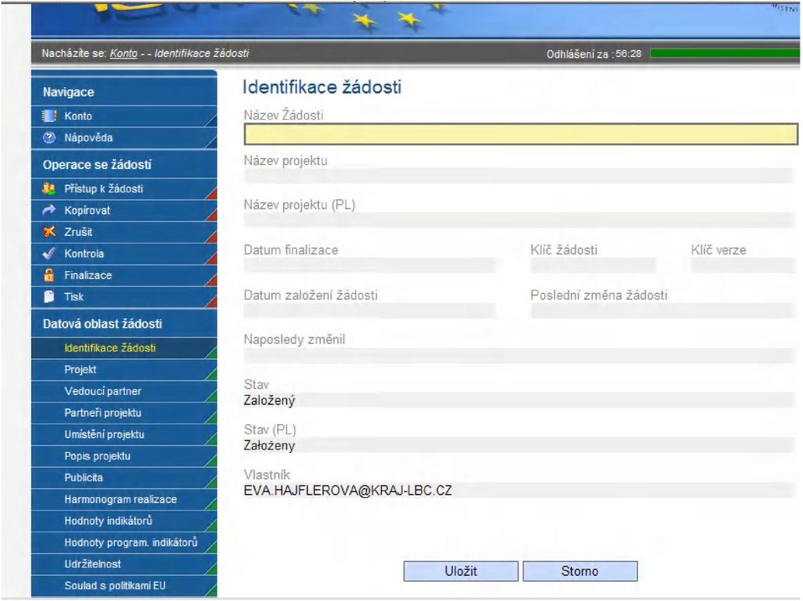This screenshot has width=803, height=601.
Task: Click the Storno button
Action: [579, 572]
